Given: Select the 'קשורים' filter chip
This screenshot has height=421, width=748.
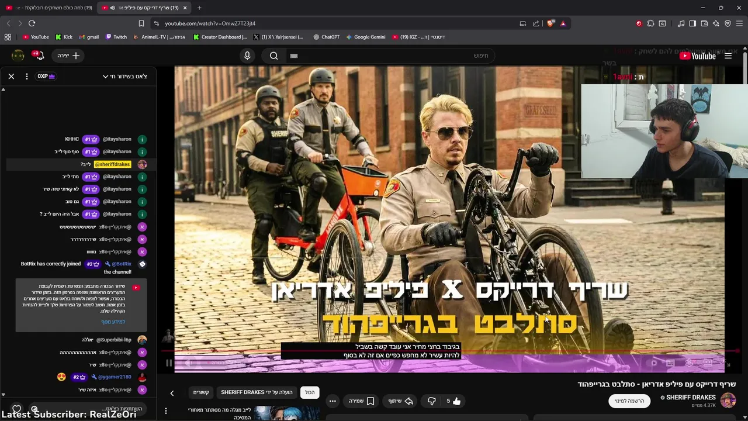Looking at the screenshot, I should [x=201, y=392].
